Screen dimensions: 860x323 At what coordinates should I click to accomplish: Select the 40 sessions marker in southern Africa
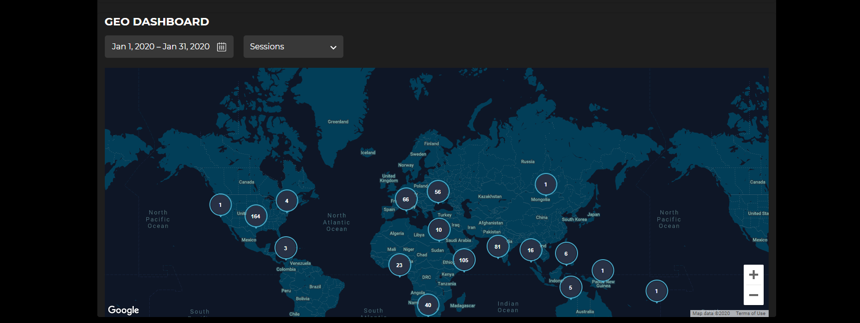pyautogui.click(x=428, y=305)
